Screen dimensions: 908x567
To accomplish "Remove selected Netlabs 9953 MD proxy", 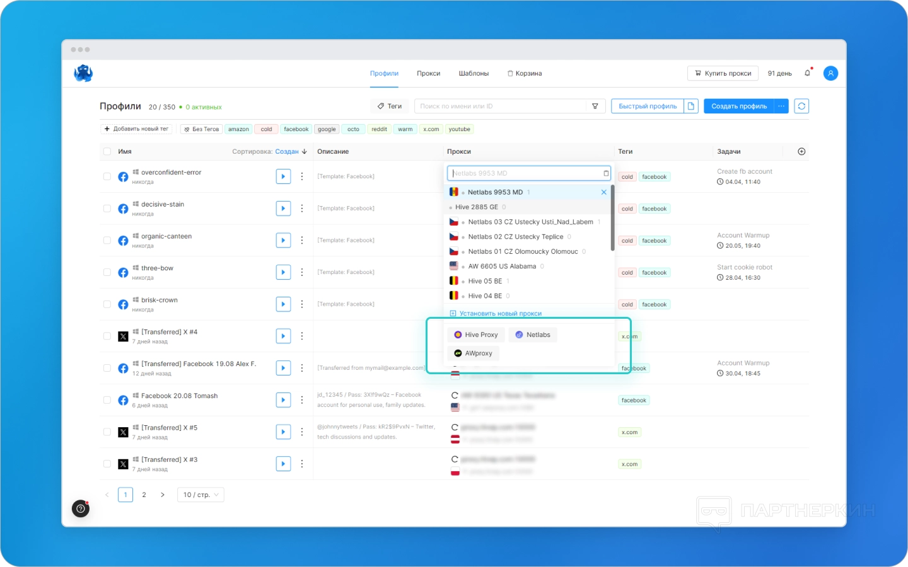I will coord(603,192).
